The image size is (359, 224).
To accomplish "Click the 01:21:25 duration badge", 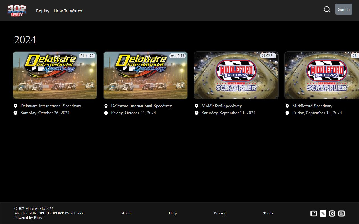I will pos(87,56).
